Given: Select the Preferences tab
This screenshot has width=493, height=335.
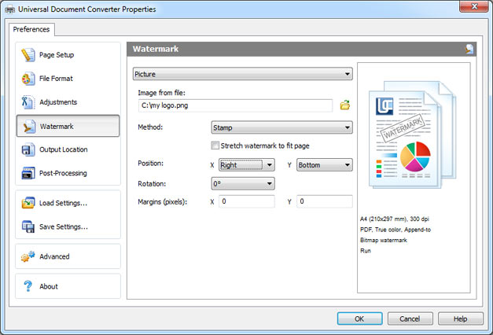Looking at the screenshot, I should pyautogui.click(x=31, y=29).
